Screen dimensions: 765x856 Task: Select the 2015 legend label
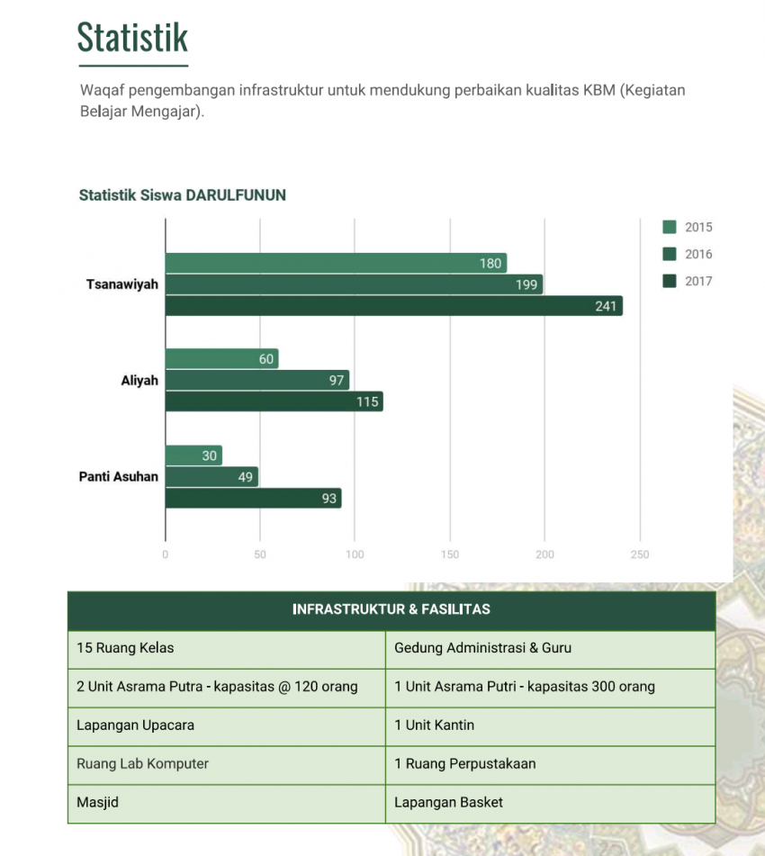point(698,227)
